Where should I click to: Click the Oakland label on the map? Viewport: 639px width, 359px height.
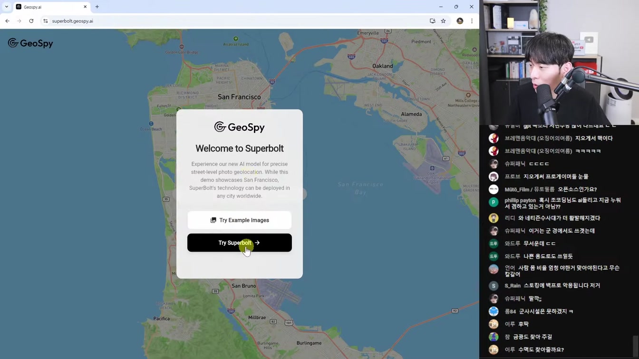(x=383, y=66)
